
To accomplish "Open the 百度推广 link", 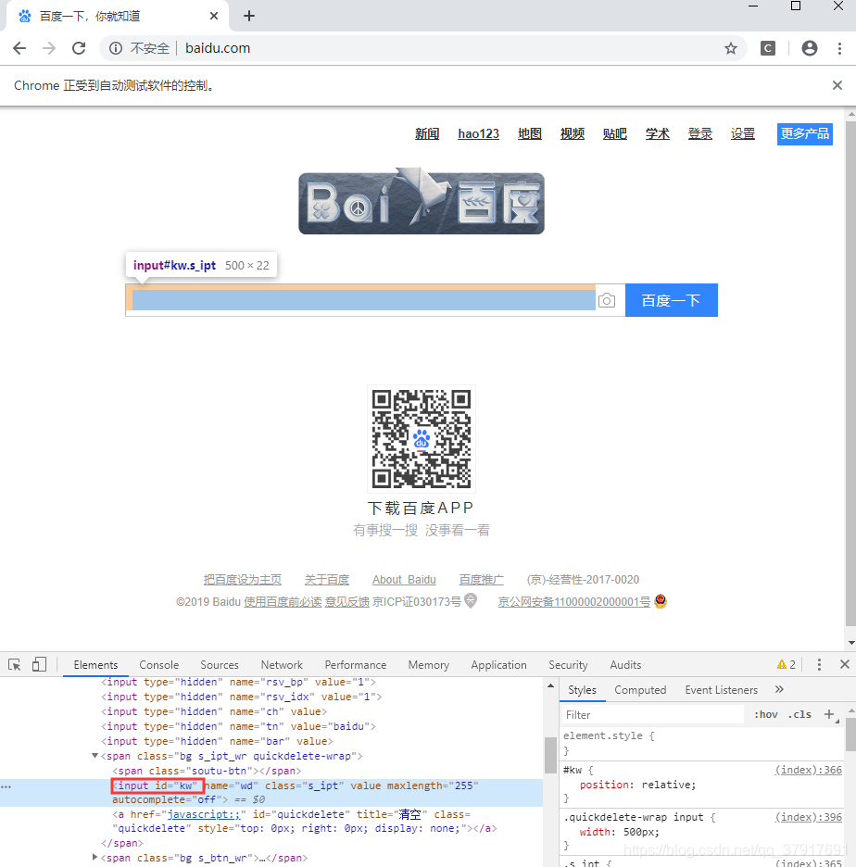I will tap(481, 580).
